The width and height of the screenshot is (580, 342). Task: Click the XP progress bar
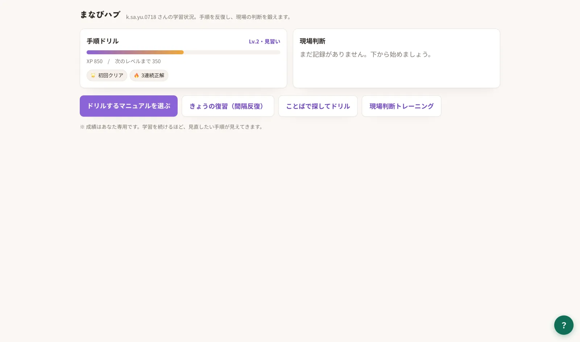[x=183, y=52]
